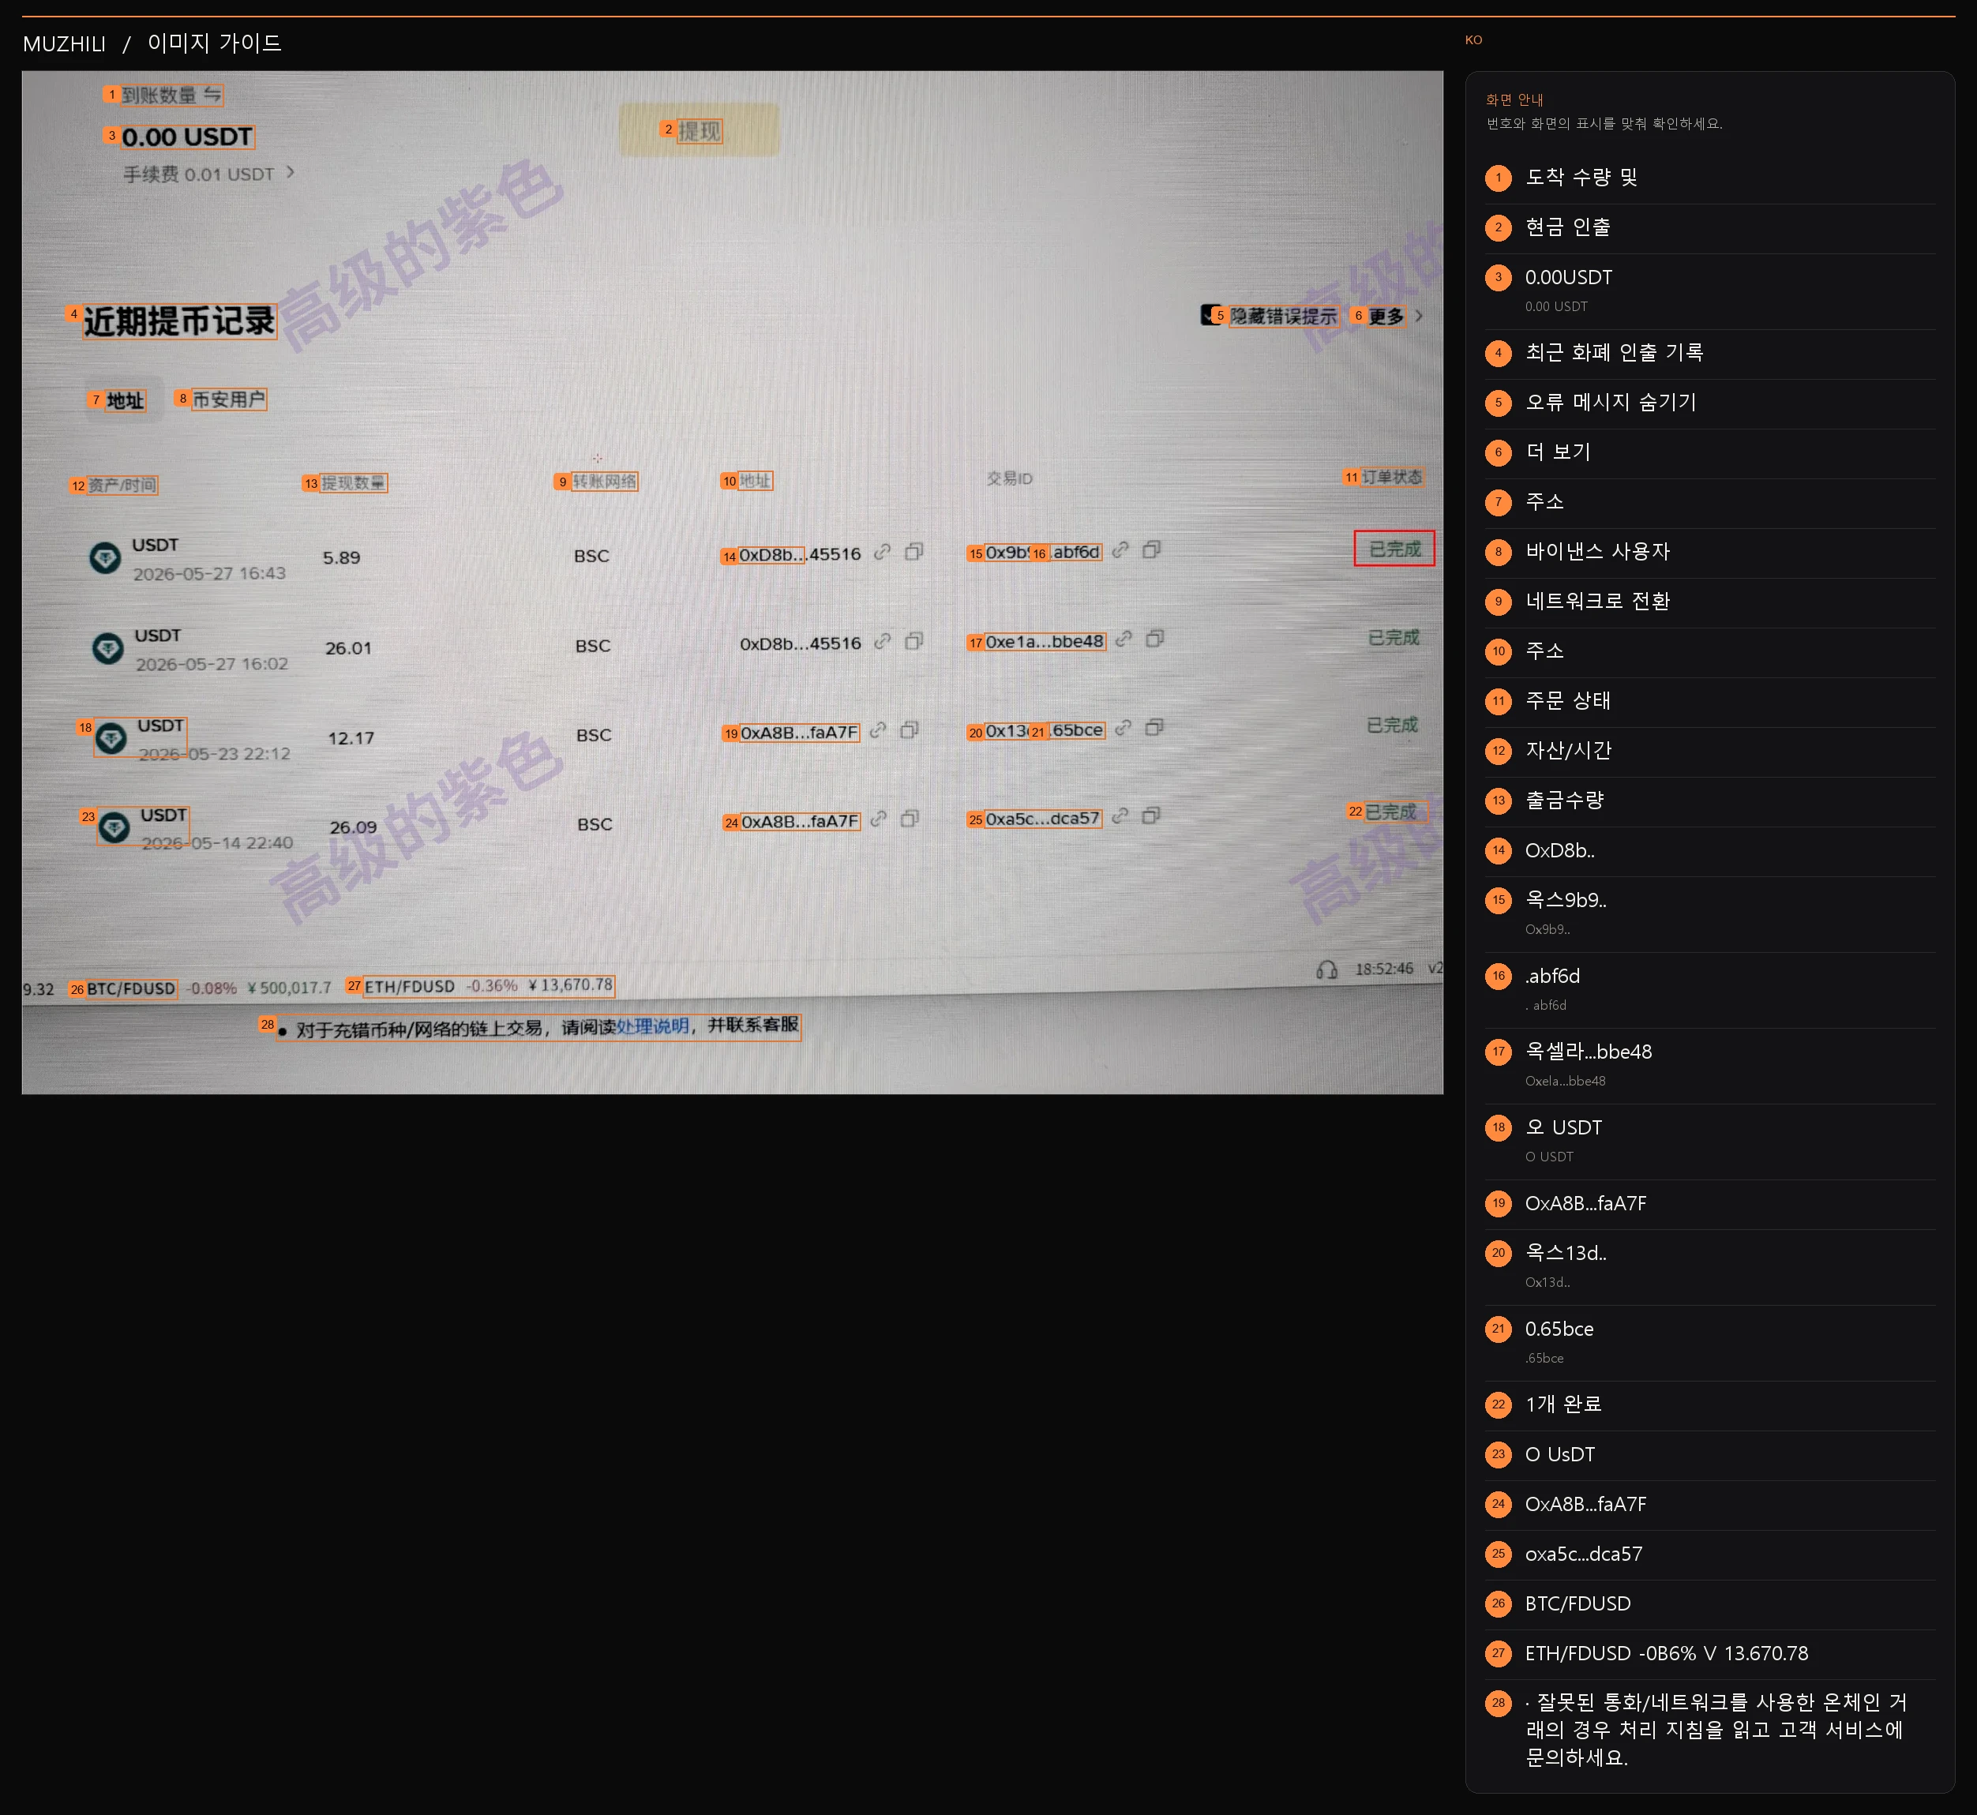Copy the address in the 26.09 USDT row

tap(910, 818)
